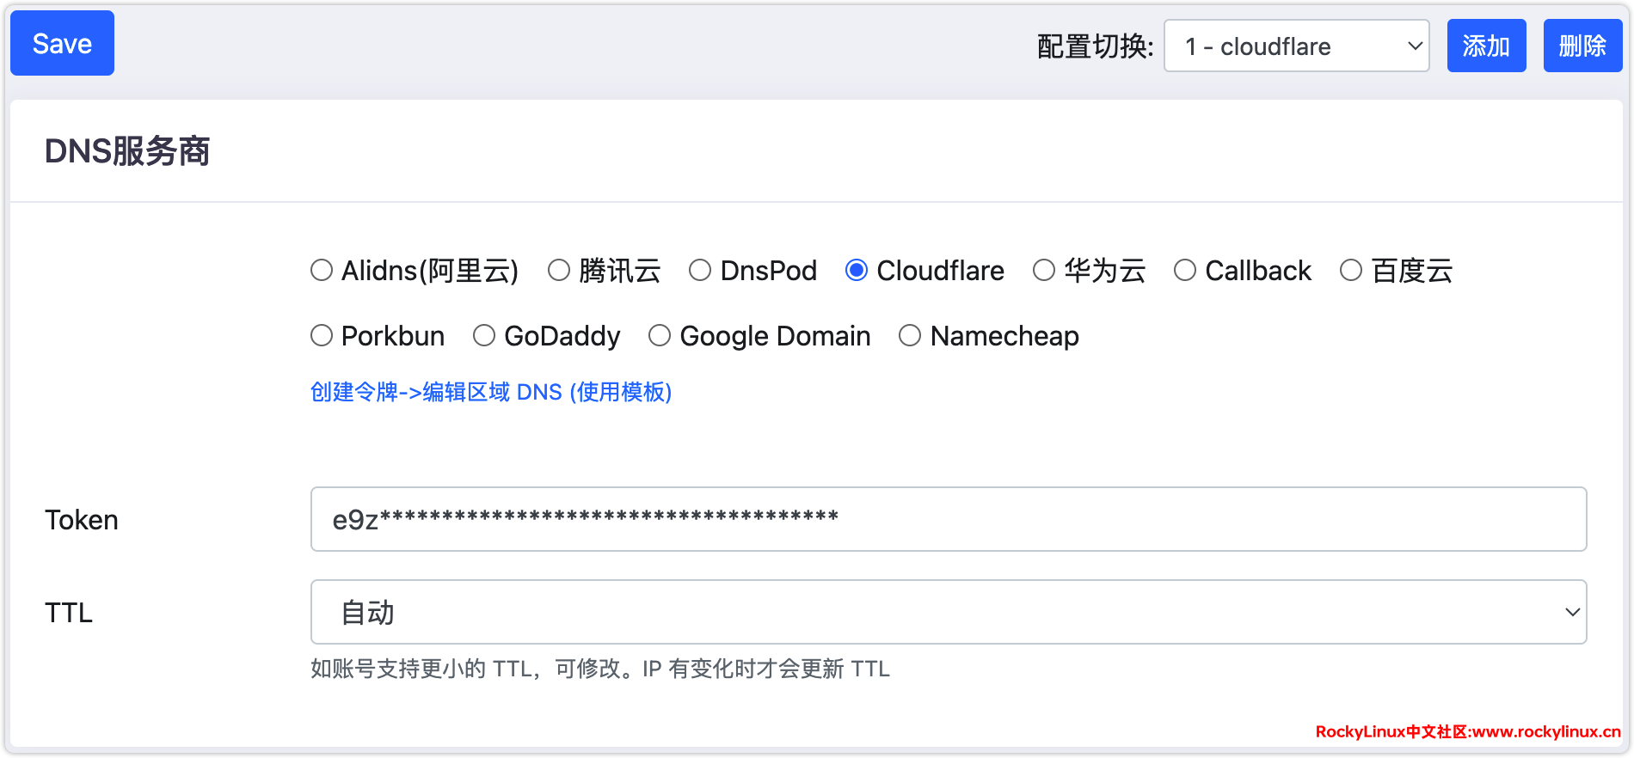Pick the Namecheap radio option
The height and width of the screenshot is (758, 1634).
pos(910,336)
